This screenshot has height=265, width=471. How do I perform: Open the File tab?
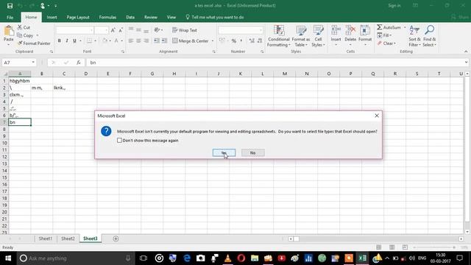click(10, 17)
